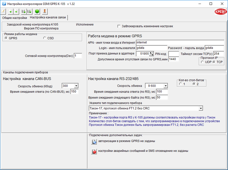The image size is (228, 170).
Task: Open alarm messages and SMS settings icon
Action: coord(94,151)
